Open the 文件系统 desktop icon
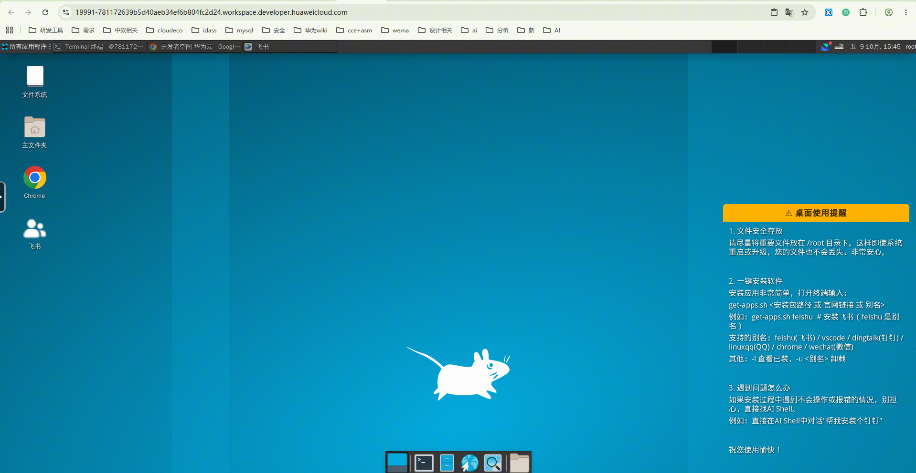The height and width of the screenshot is (473, 916). [x=35, y=82]
